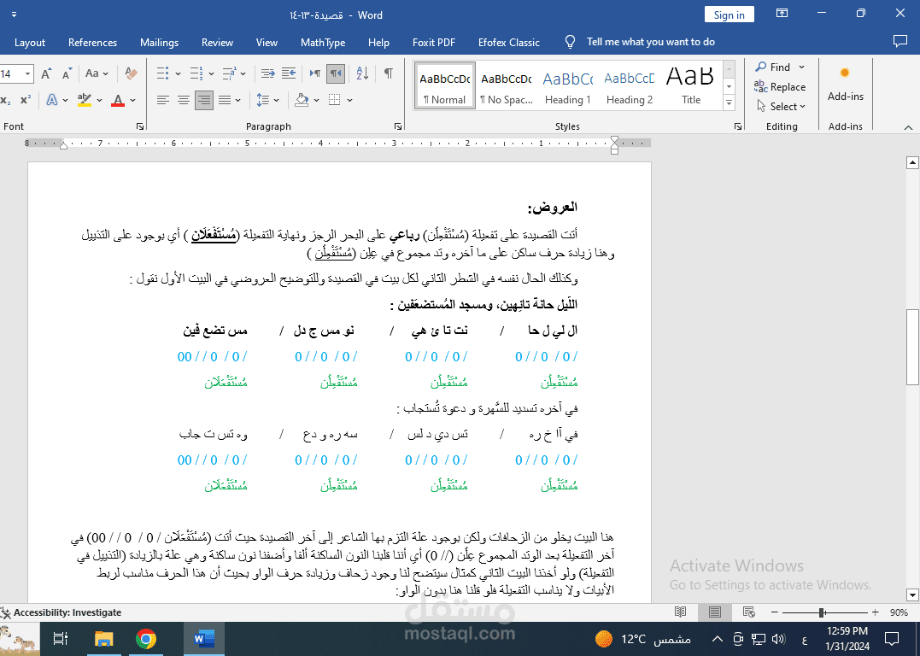
Task: Shrink font size with the smaller A icon
Action: (x=67, y=73)
